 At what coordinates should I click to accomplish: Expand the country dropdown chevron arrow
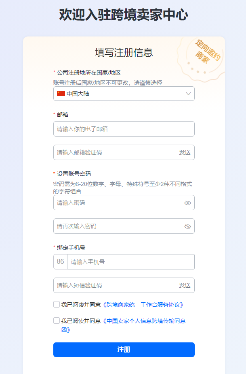(189, 94)
